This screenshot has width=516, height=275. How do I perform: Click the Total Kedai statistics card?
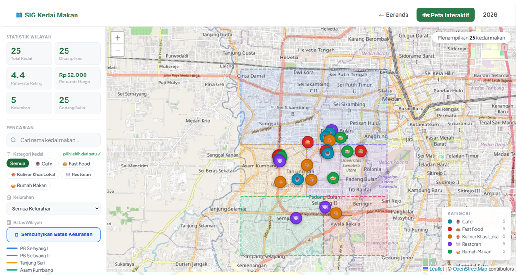click(x=29, y=54)
